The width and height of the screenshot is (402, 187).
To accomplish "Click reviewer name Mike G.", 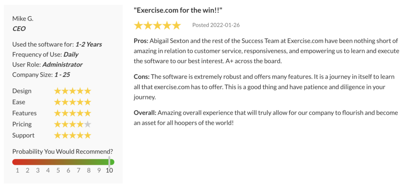I will 24,19.
